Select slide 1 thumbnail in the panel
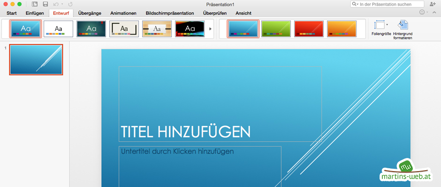The width and height of the screenshot is (441, 187). pyautogui.click(x=36, y=59)
